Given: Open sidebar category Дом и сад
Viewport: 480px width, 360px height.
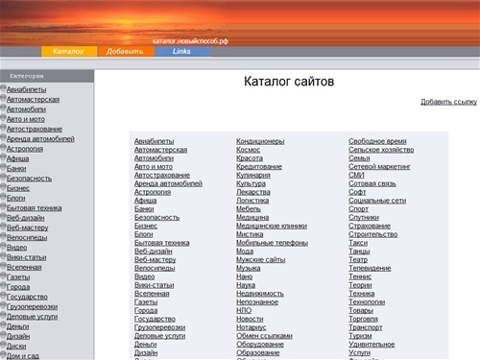Looking at the screenshot, I should (x=23, y=356).
